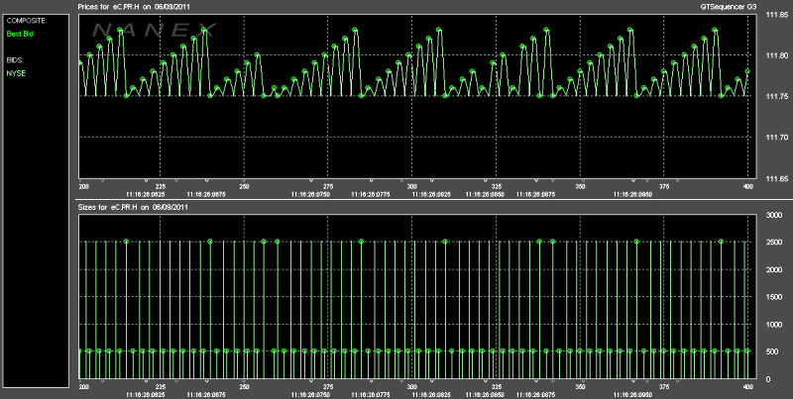Screen dimensions: 793x399
Task: Click the NANEX watermark logo
Action: [155, 30]
